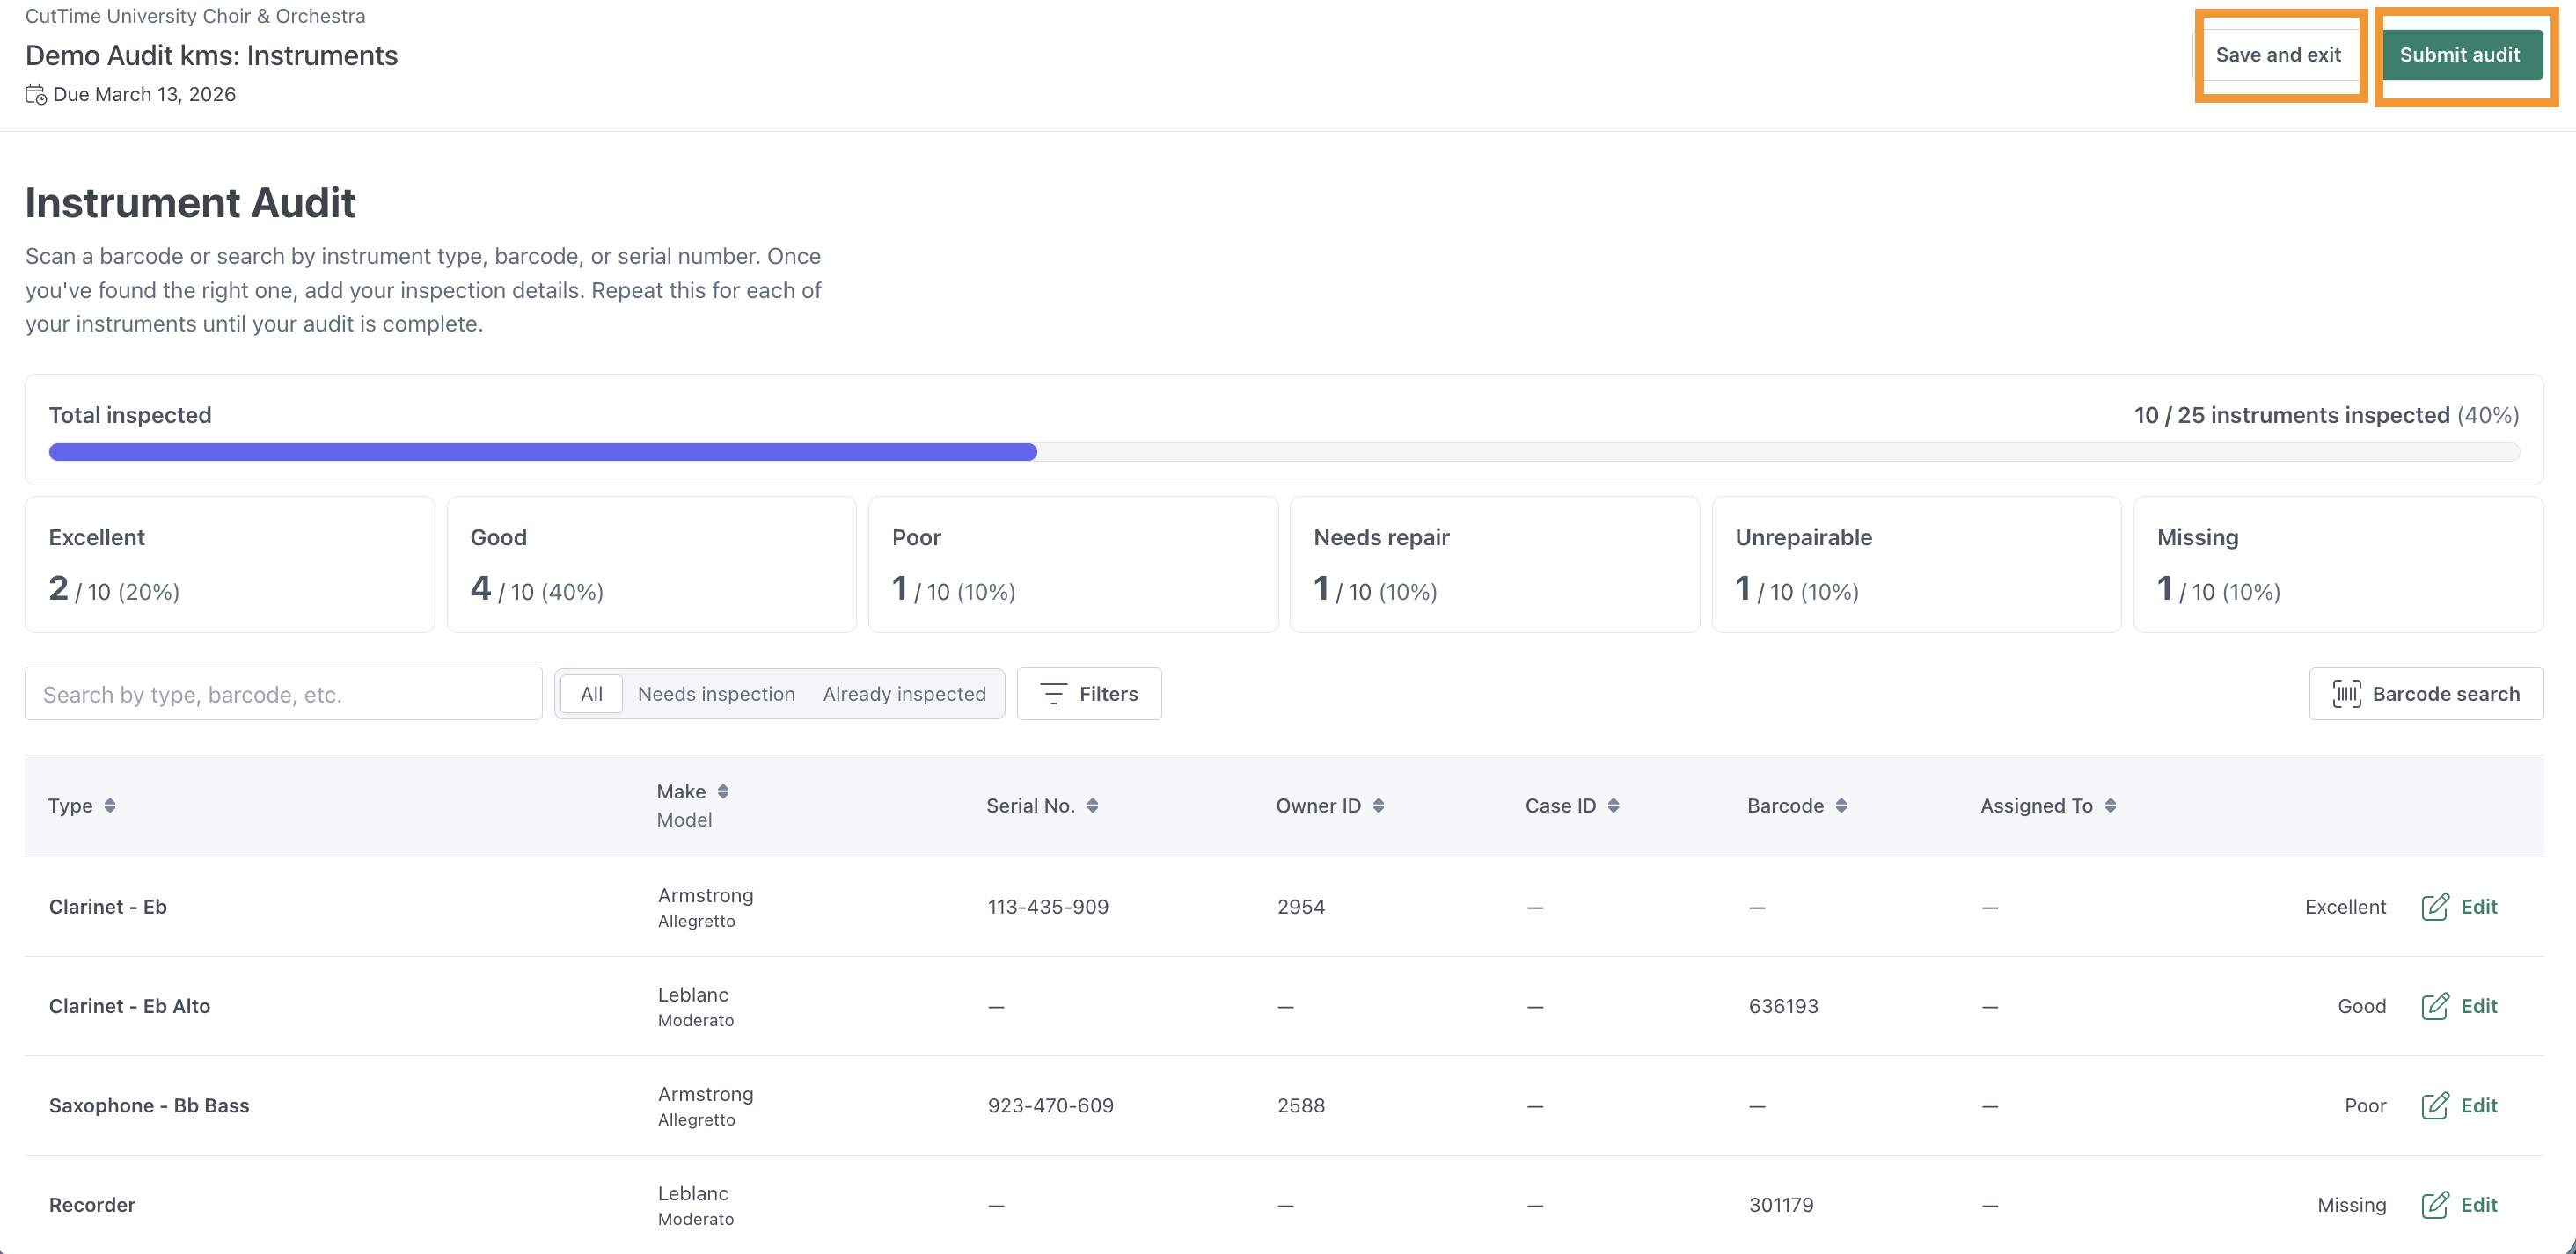
Task: Click edit icon for Saxophone - Bb Bass
Action: tap(2434, 1105)
